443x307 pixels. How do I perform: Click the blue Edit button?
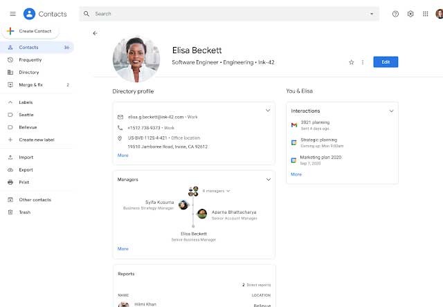[386, 62]
